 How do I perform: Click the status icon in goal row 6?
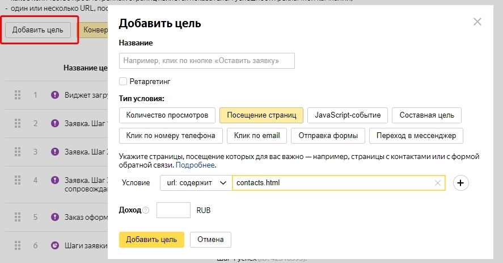pos(55,245)
